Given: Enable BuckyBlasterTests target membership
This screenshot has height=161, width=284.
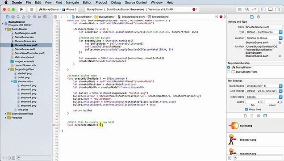Looking at the screenshot, I should (x=229, y=72).
